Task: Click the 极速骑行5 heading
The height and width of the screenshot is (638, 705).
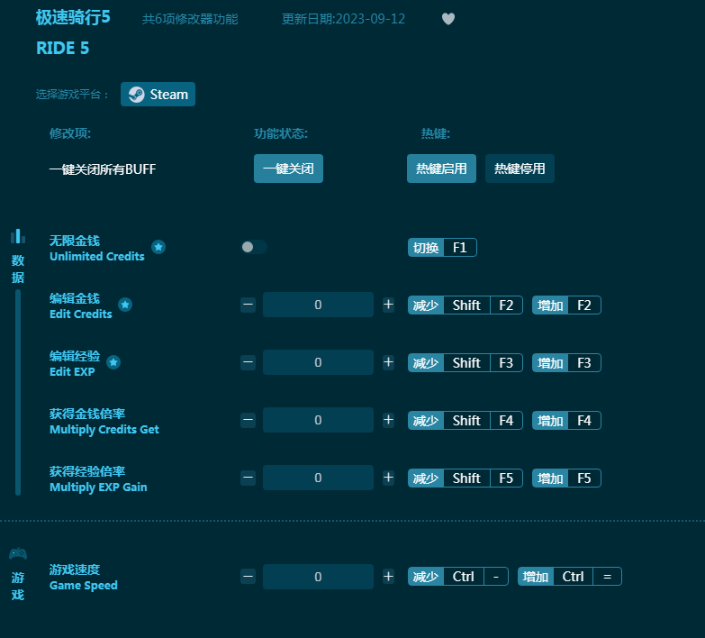Action: click(x=73, y=18)
